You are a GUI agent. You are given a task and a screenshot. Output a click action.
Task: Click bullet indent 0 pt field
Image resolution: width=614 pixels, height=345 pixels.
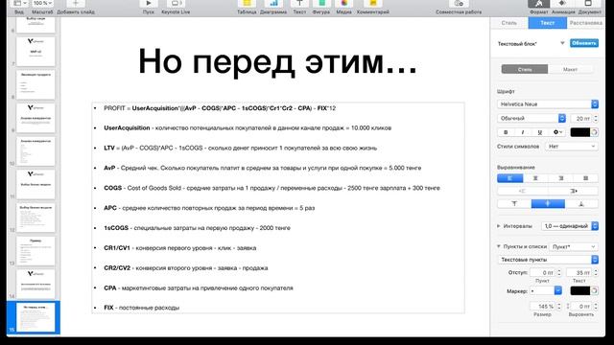[x=543, y=272]
